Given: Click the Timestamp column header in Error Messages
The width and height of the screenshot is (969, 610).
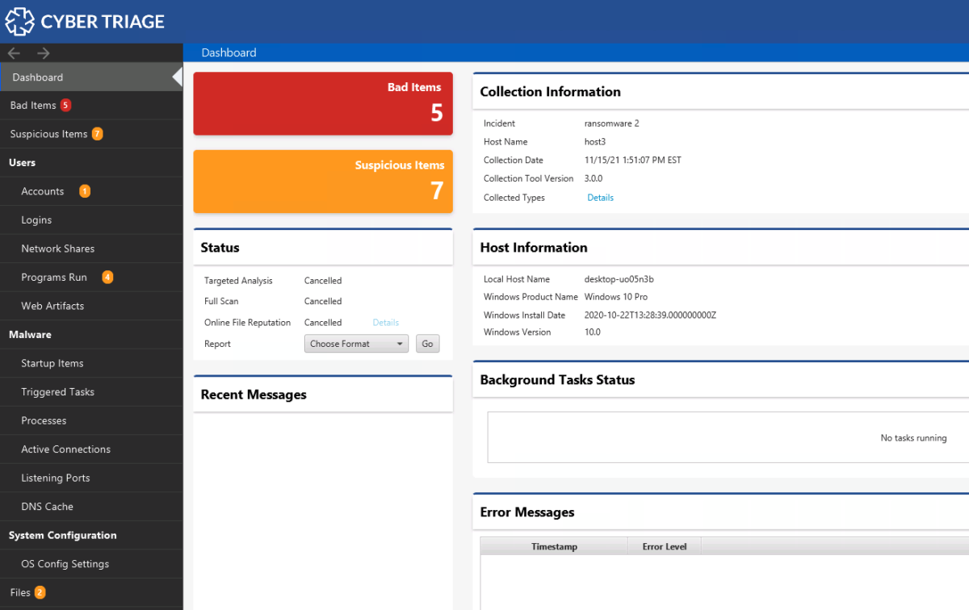Looking at the screenshot, I should [x=554, y=545].
